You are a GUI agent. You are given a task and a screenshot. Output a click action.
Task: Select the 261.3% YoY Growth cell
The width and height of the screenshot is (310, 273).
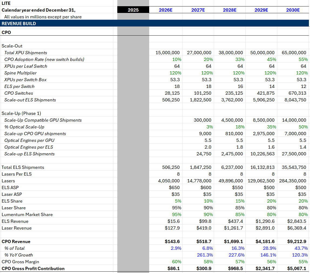205,255
